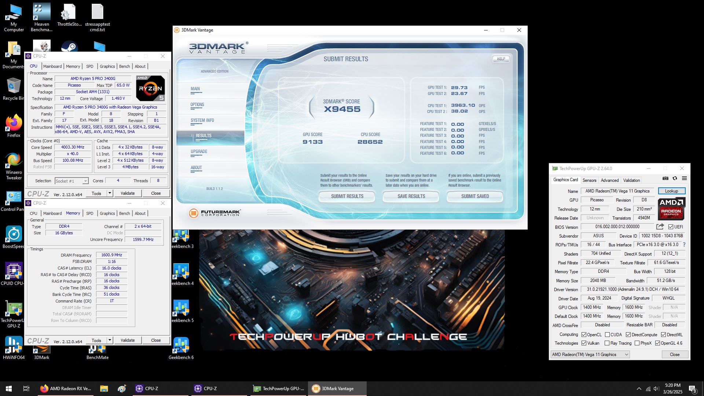Open Recycle Bin icon
Screen dimensions: 704x396
[14, 89]
